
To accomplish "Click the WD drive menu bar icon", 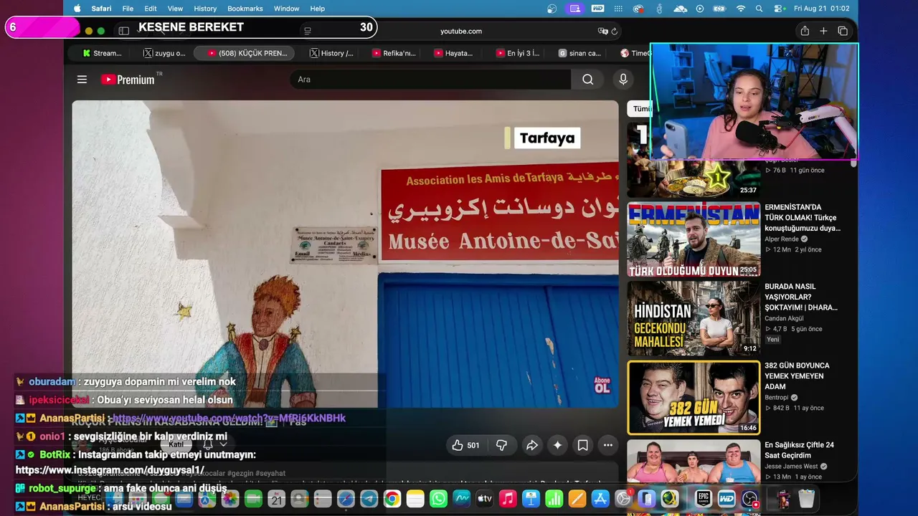I will tap(597, 9).
